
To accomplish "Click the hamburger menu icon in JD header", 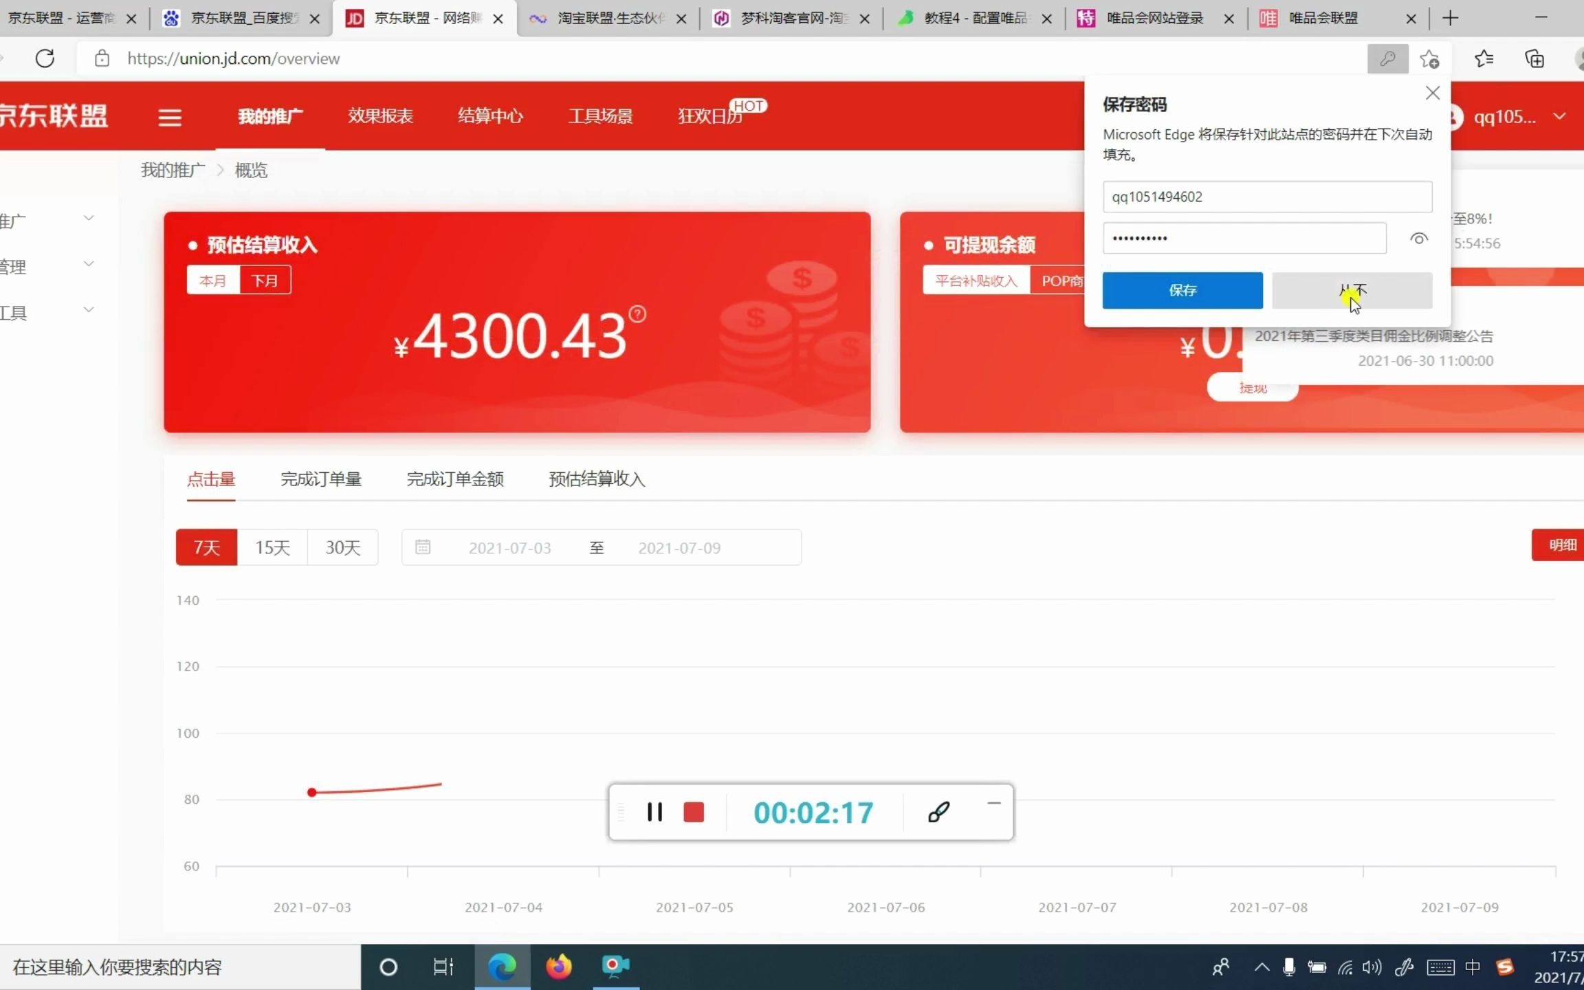I will [x=170, y=118].
